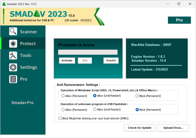196x138 pixels.
Task: Select Block (Permanent) for unknown USB program
Action: click(x=137, y=110)
